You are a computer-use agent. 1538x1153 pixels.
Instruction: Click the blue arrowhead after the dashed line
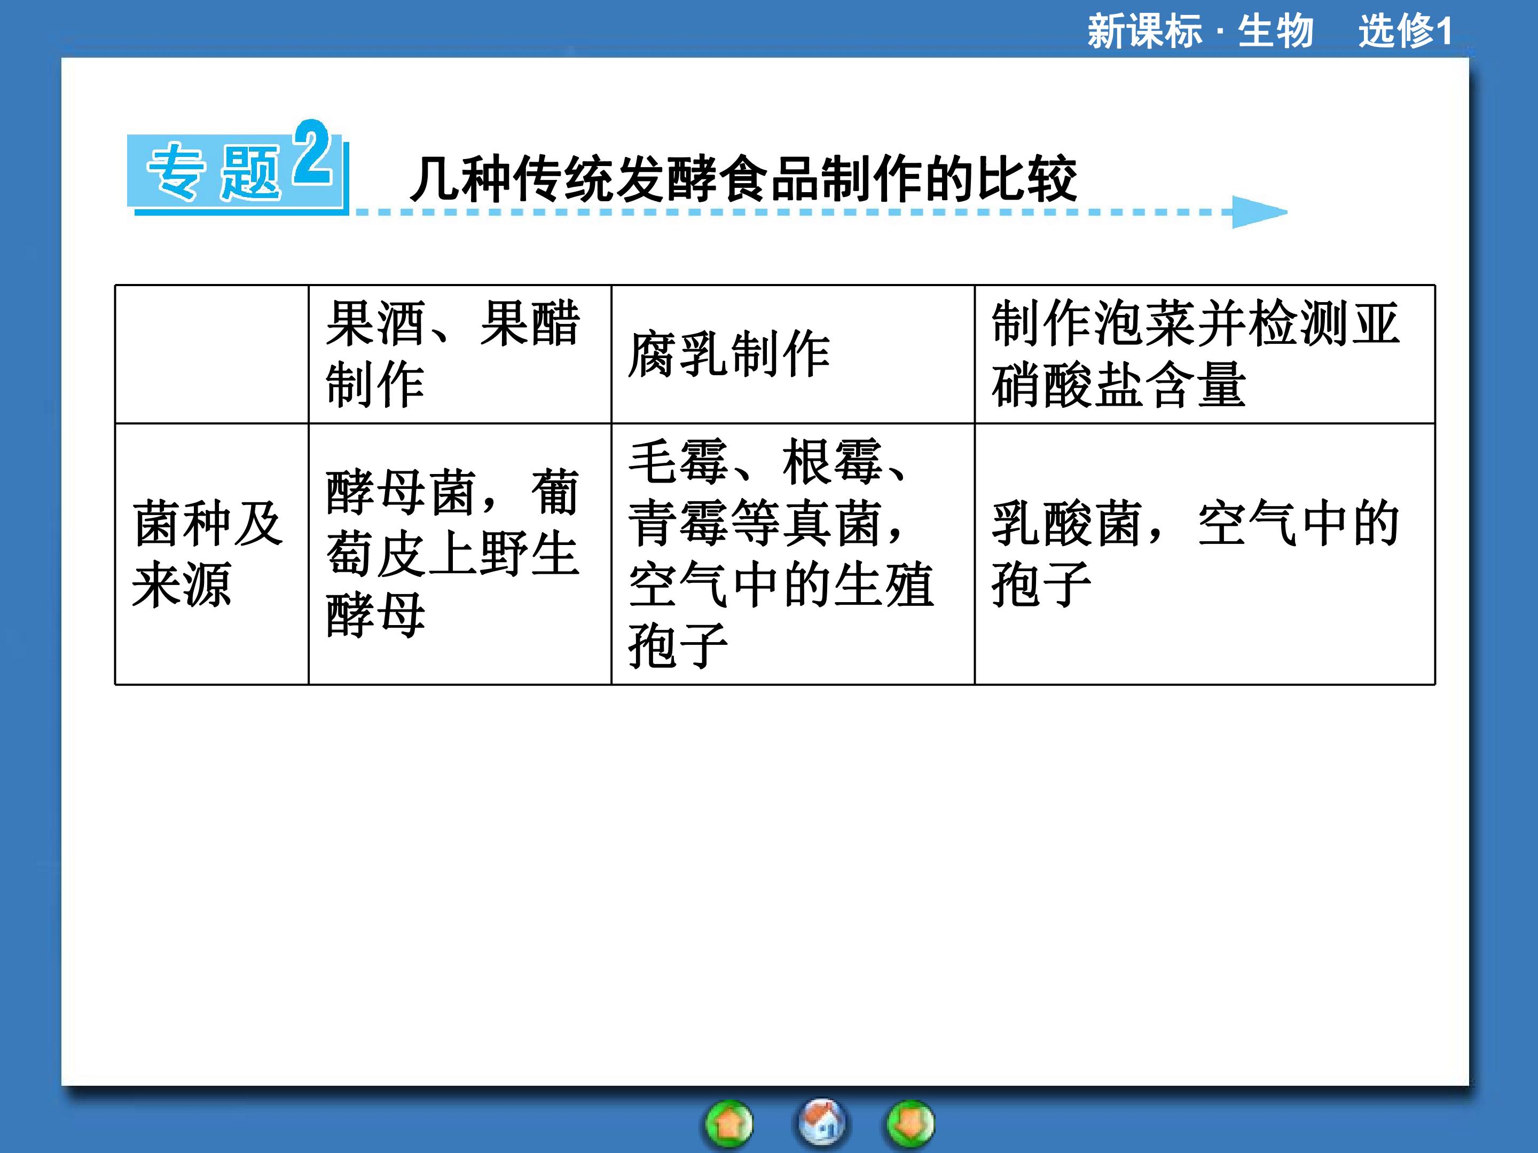pos(1259,212)
